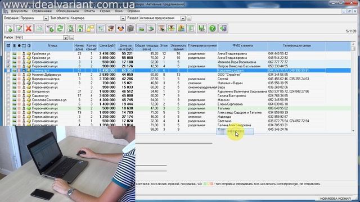Sort by the ФИО клиента column header
Image resolution: width=360 pixels, height=202 pixels.
tap(242, 47)
